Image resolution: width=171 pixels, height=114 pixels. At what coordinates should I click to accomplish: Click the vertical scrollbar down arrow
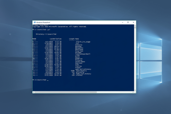(135, 90)
